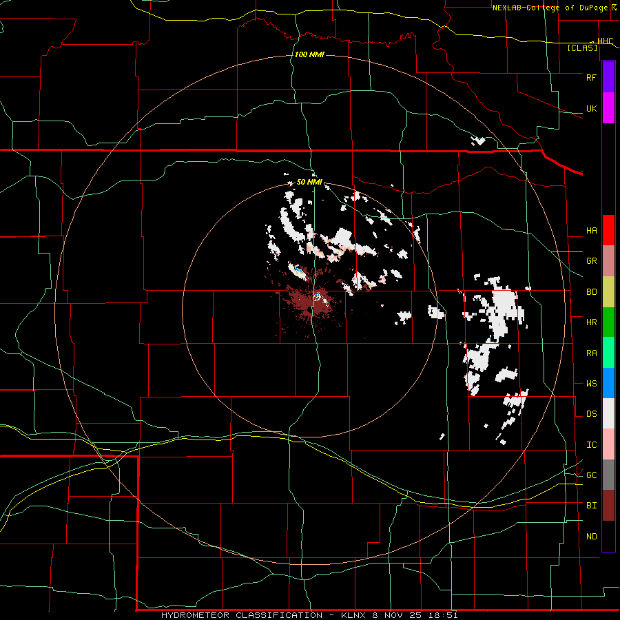Viewport: 620px width, 620px height.
Task: Click the GC gray legend swatch
Action: 608,475
